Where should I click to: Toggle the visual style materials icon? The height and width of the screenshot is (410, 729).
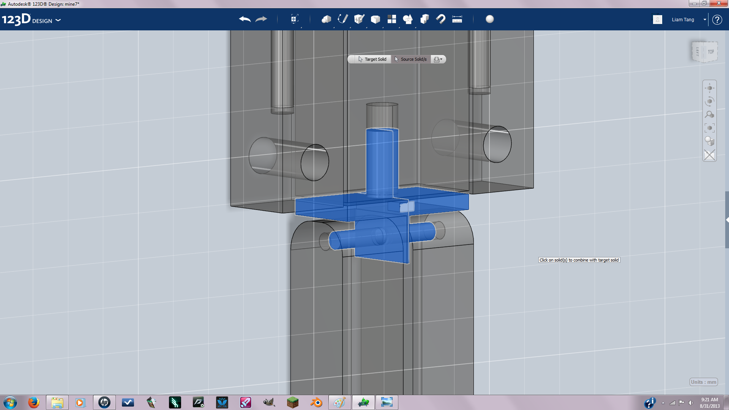tap(710, 141)
